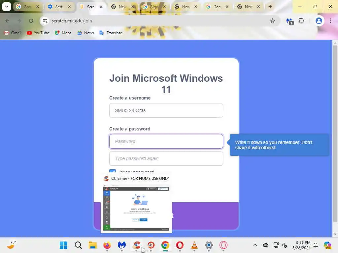Click the page vertical scrollbar
The width and height of the screenshot is (338, 253).
coord(335,133)
